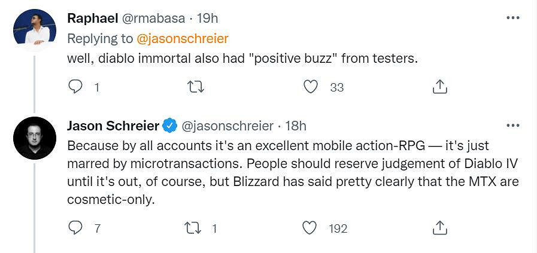Click Jason Schreier's profile avatar
This screenshot has width=537, height=253.
35,138
